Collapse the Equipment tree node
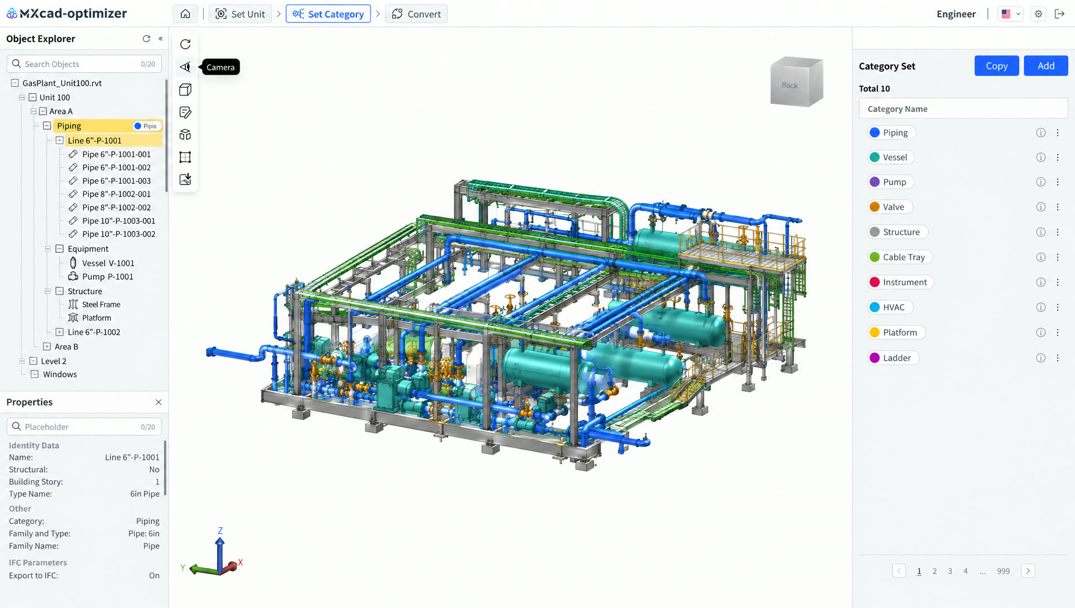 (48, 249)
